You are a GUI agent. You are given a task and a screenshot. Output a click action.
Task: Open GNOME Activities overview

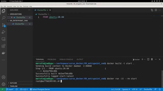pos(4,1)
